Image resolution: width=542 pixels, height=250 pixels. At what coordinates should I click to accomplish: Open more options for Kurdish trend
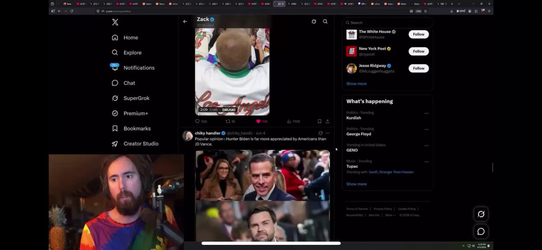(x=426, y=113)
